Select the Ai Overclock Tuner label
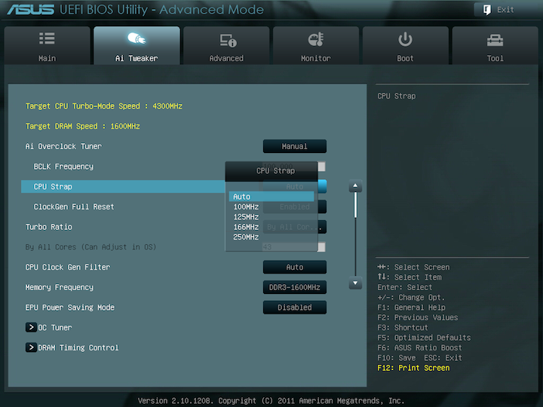The width and height of the screenshot is (543, 407). click(63, 146)
